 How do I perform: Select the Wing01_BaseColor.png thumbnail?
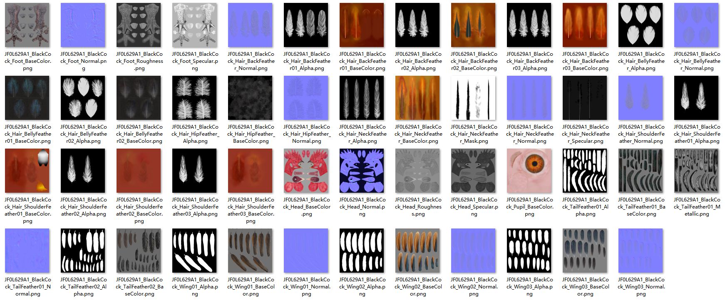250,251
